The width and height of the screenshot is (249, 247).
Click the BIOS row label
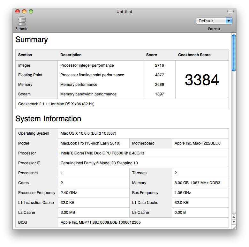tap(23, 222)
